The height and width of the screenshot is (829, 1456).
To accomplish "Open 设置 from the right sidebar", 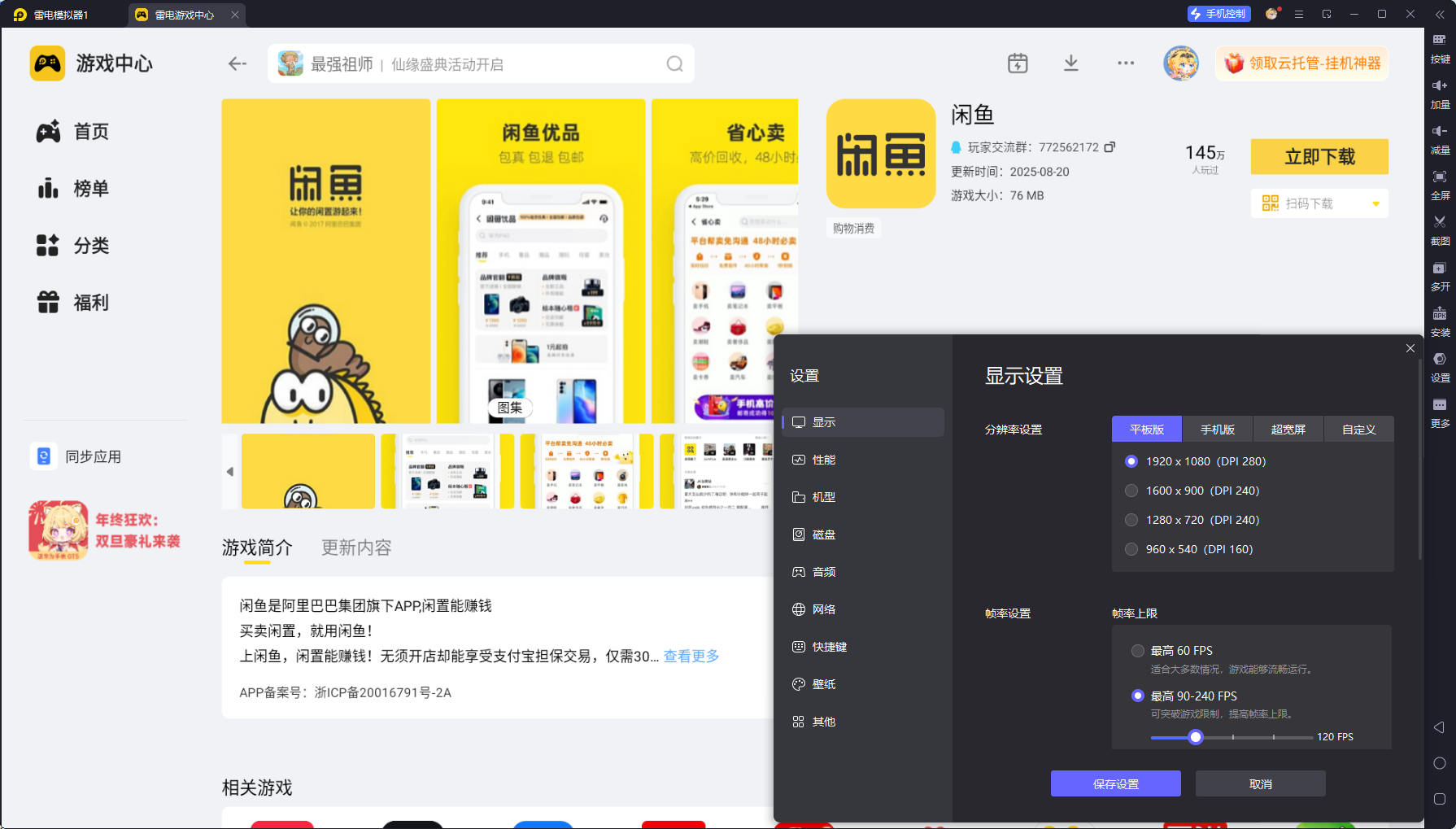I will coord(1440,367).
